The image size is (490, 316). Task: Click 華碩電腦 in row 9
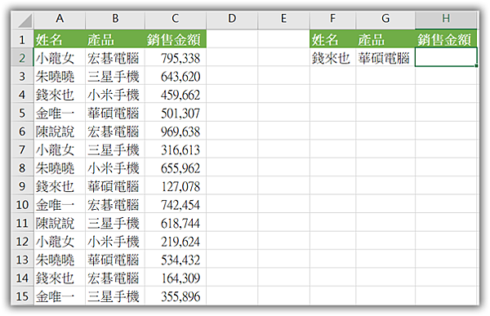(114, 187)
